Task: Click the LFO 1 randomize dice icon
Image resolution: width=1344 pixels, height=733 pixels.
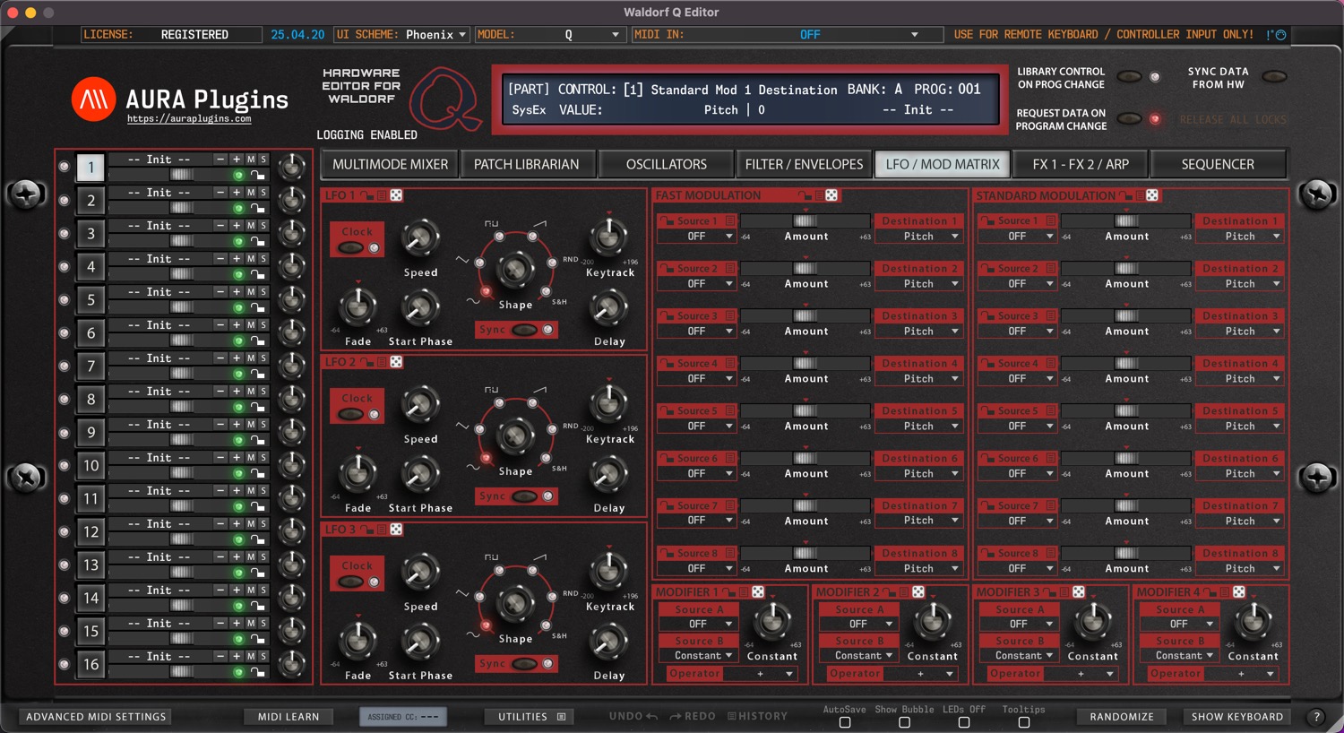Action: point(396,195)
